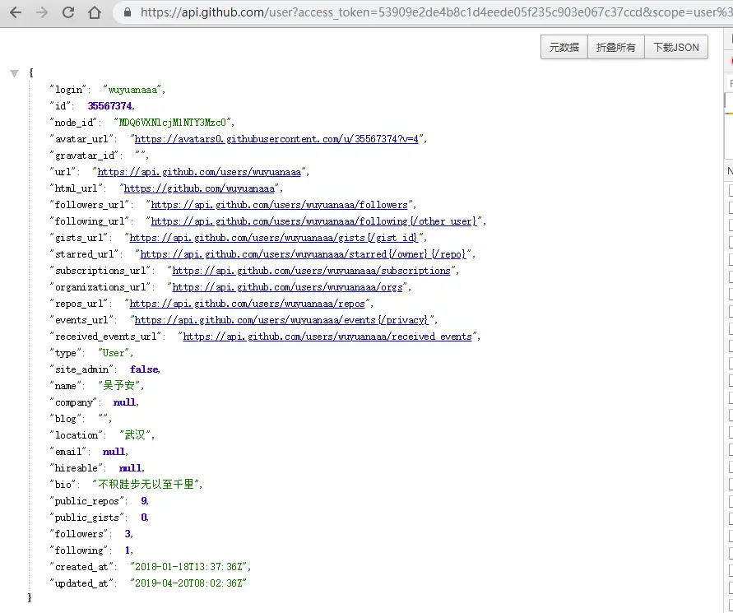Click the public_repos value 9
Image resolution: width=733 pixels, height=613 pixels.
pyautogui.click(x=143, y=501)
